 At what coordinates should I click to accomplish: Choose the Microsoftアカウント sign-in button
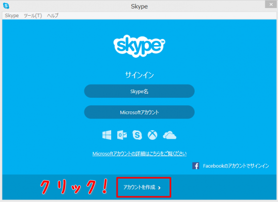pos(140,112)
